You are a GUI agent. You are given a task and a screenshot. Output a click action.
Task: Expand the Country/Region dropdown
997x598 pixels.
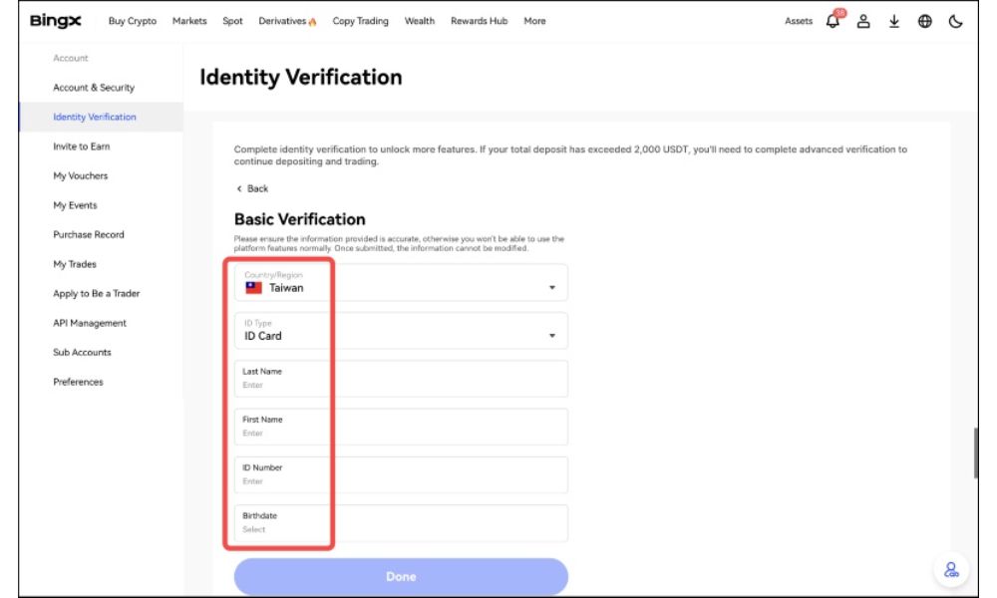552,288
